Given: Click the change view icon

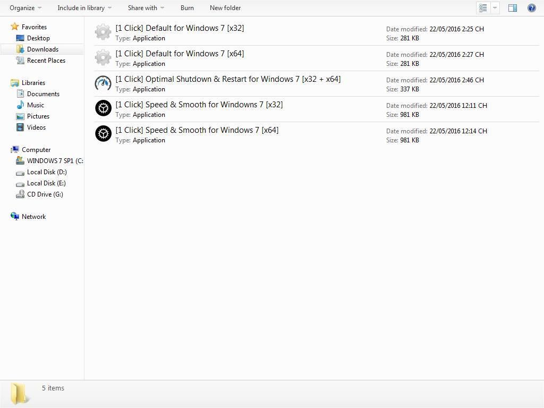Looking at the screenshot, I should click(x=483, y=8).
